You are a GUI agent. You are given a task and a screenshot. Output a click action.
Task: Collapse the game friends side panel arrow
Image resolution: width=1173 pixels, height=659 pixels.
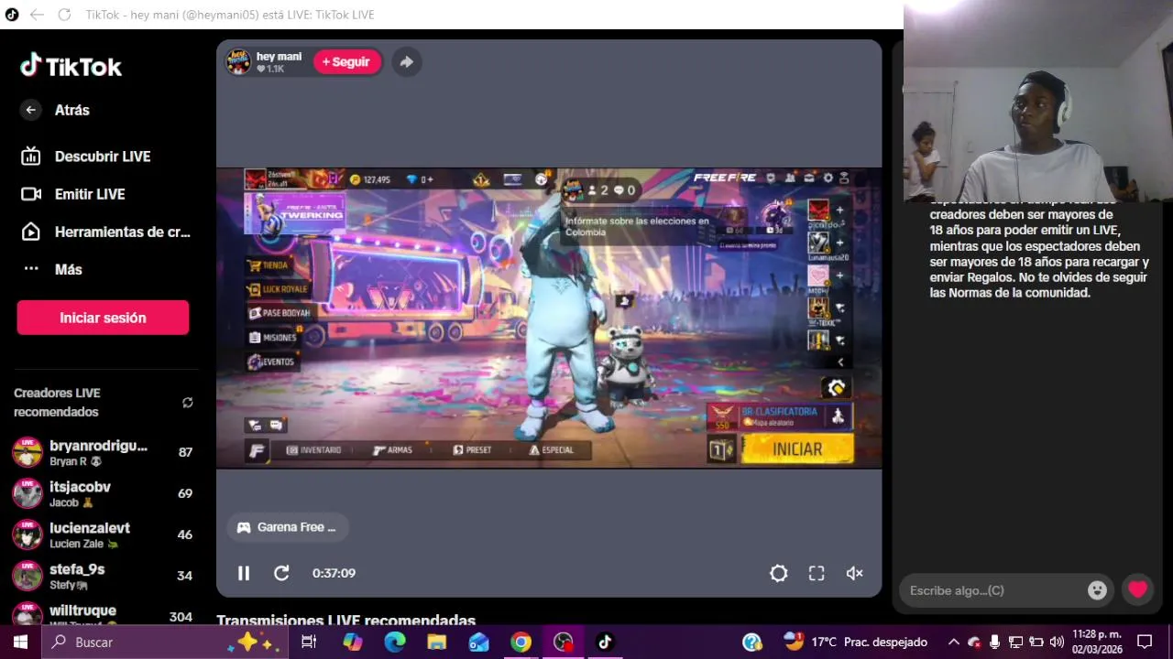click(x=840, y=362)
